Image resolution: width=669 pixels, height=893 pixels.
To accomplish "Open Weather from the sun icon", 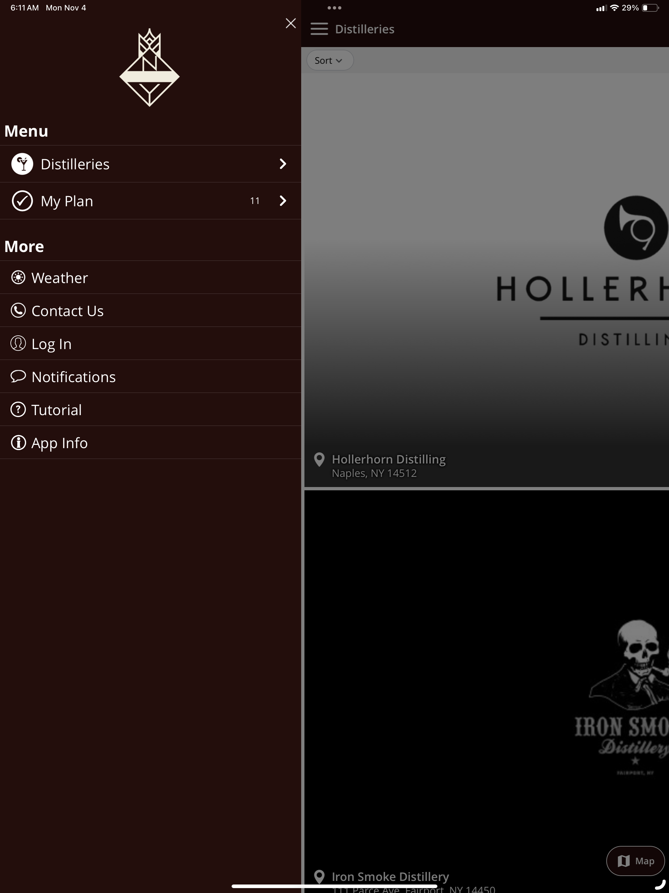I will [18, 278].
